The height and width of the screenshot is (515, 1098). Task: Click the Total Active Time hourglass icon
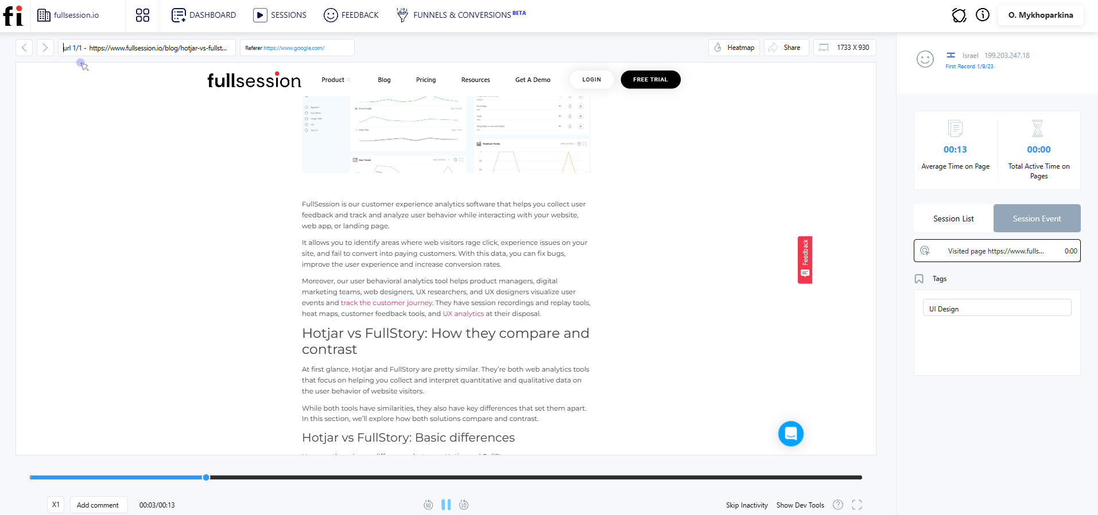pyautogui.click(x=1037, y=128)
